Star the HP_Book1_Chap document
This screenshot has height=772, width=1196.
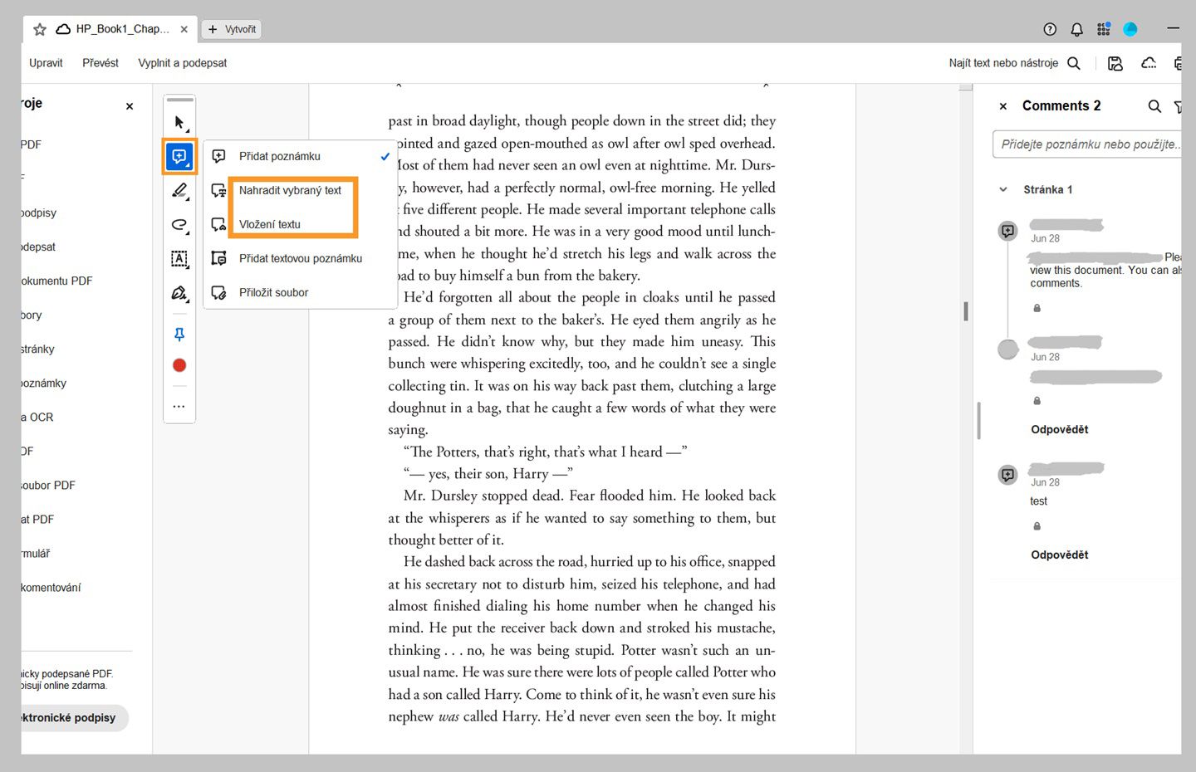coord(40,29)
